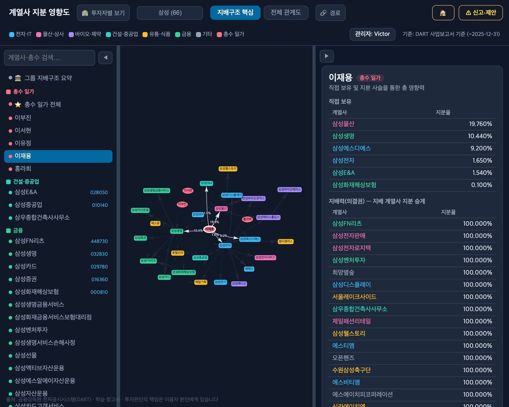Open the 경로 path finder button
The height and width of the screenshot is (407, 509).
[330, 13]
